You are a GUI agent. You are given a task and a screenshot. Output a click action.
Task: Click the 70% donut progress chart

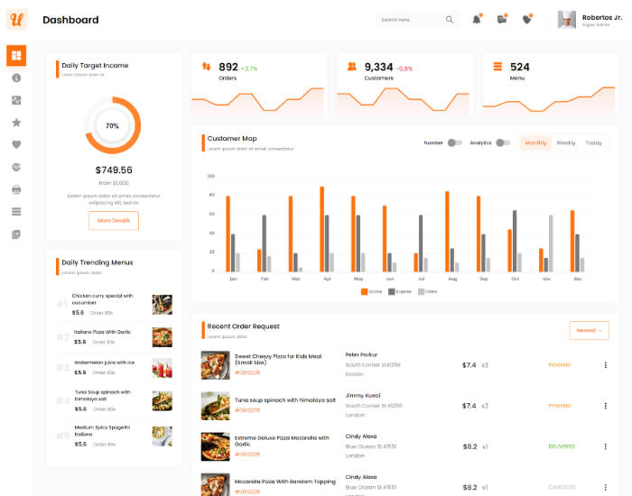pyautogui.click(x=113, y=126)
